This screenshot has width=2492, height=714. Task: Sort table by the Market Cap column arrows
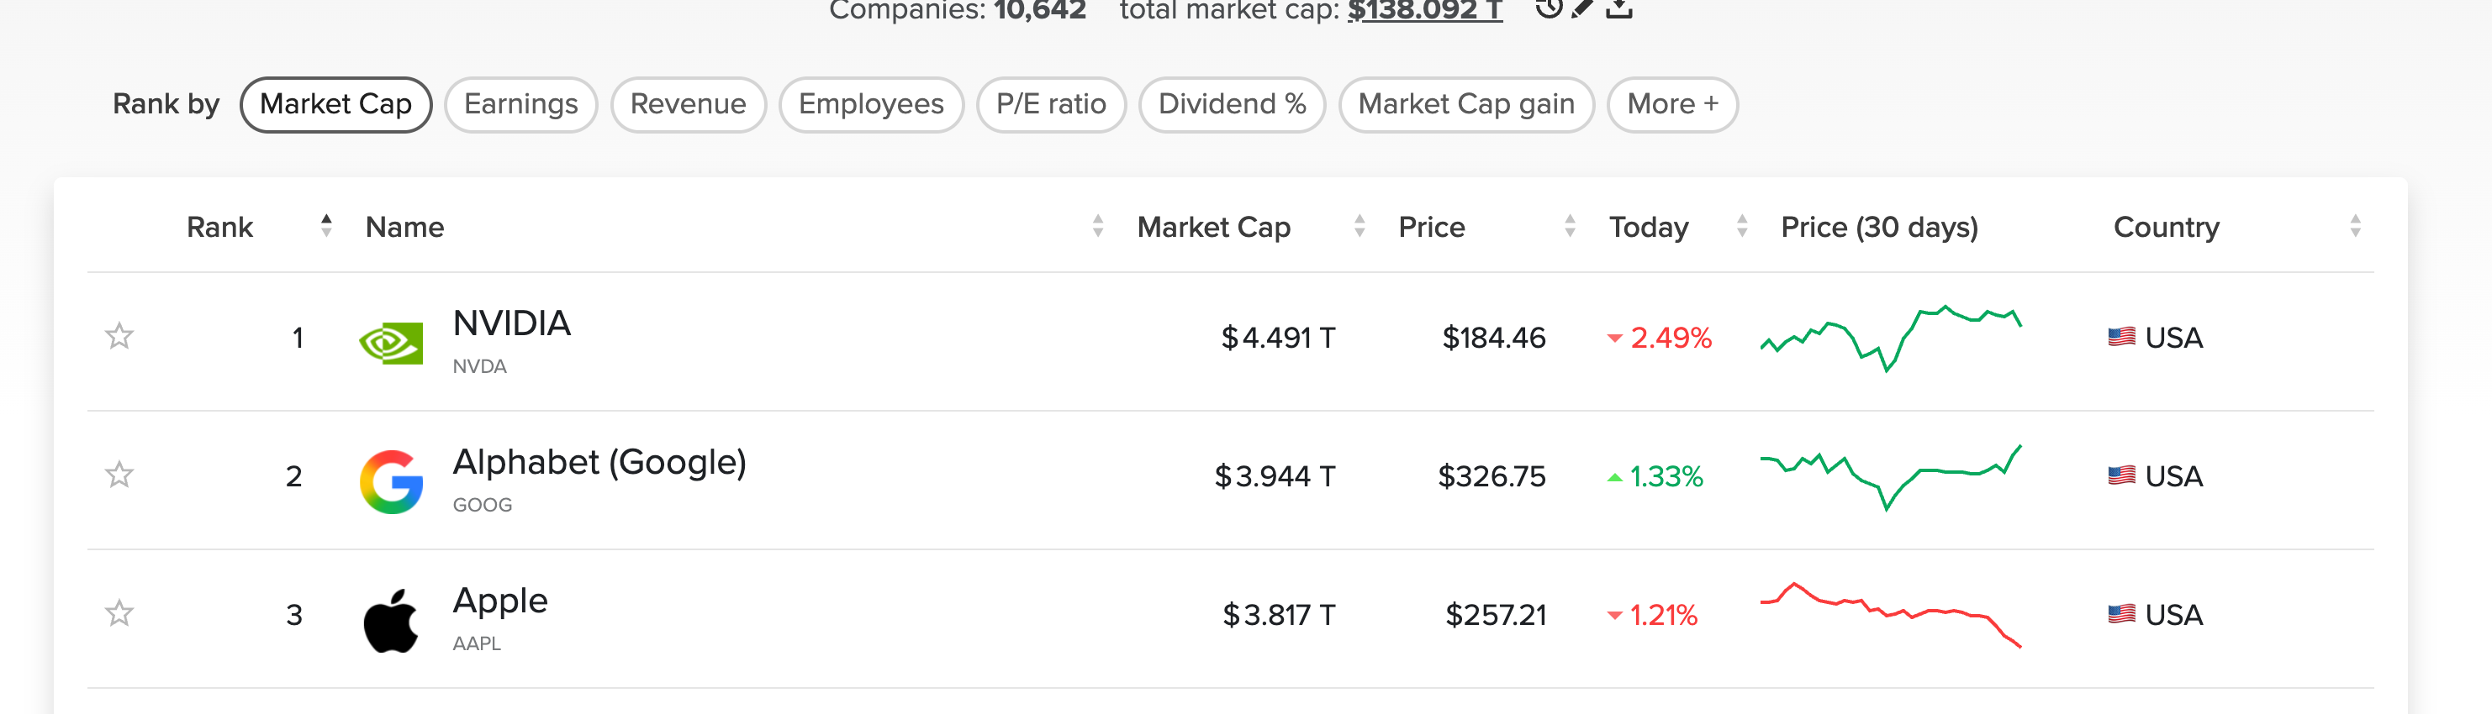coord(1360,226)
